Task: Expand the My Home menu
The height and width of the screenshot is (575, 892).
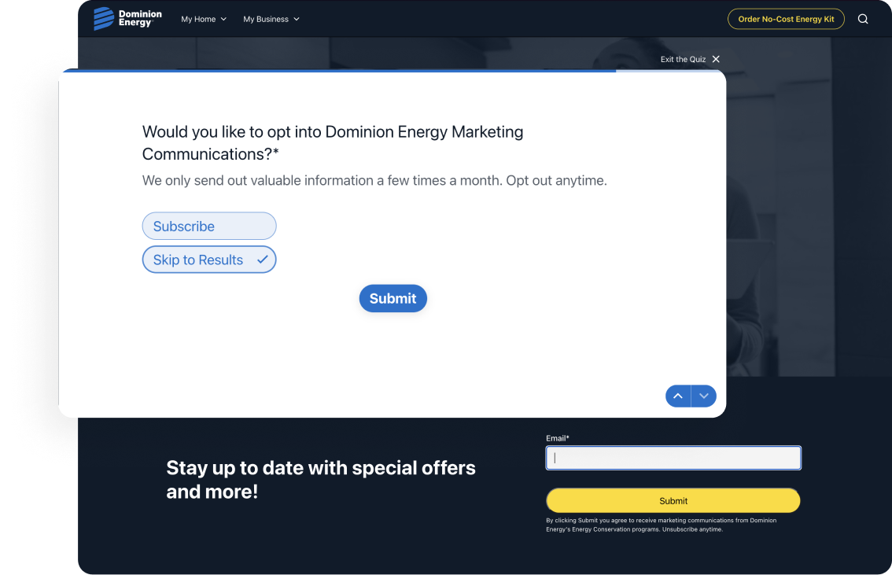Action: coord(204,20)
